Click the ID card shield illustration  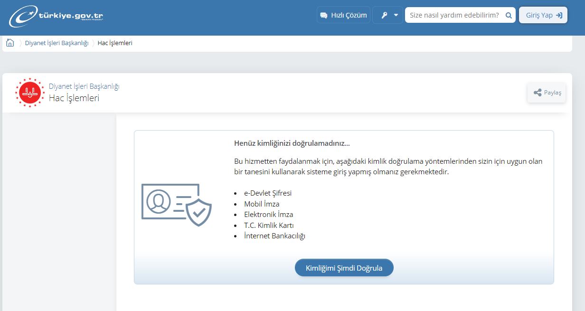[x=176, y=205]
